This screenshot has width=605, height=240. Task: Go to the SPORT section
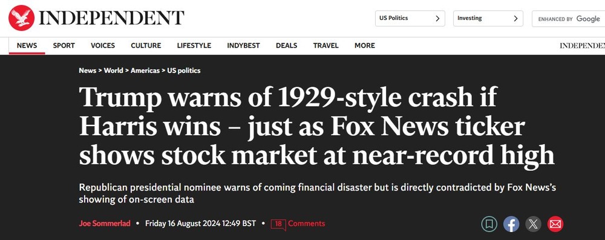point(64,45)
